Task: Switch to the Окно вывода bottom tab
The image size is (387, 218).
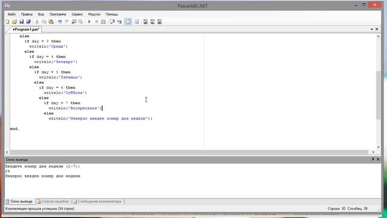Action: (x=19, y=202)
